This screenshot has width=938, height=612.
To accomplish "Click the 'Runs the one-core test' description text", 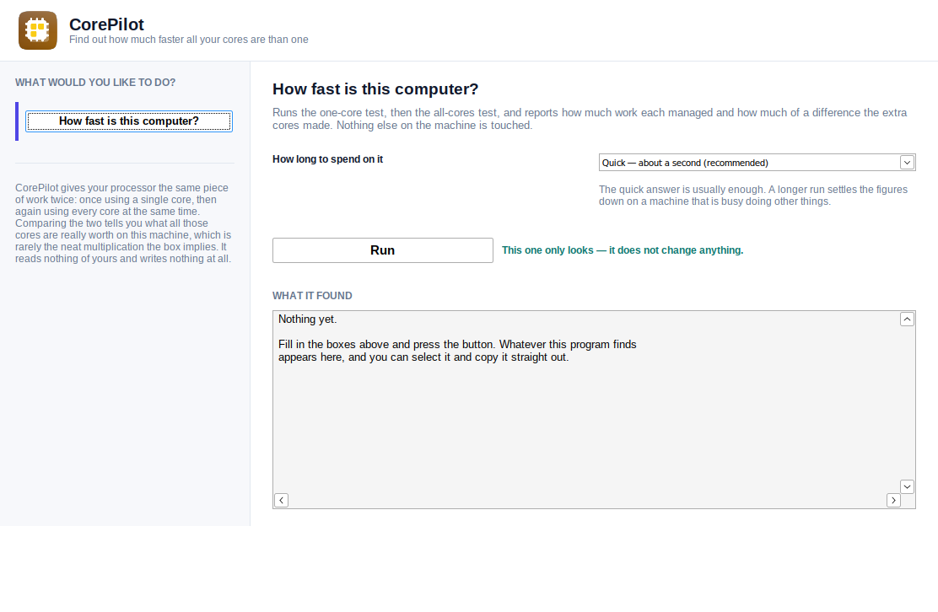I will (x=590, y=119).
